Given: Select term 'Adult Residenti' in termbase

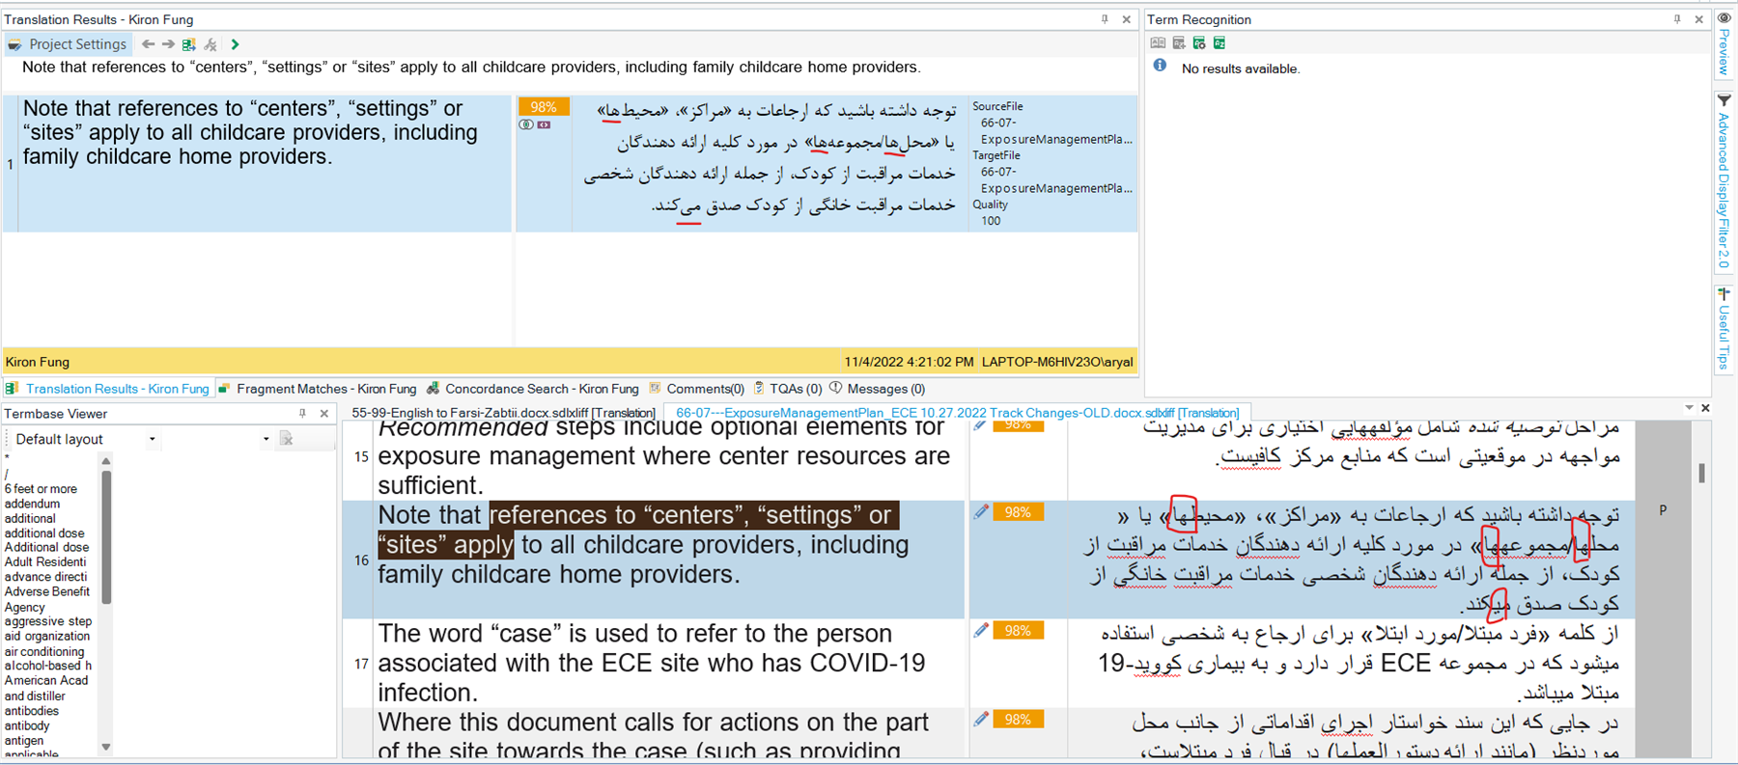Looking at the screenshot, I should [x=45, y=561].
